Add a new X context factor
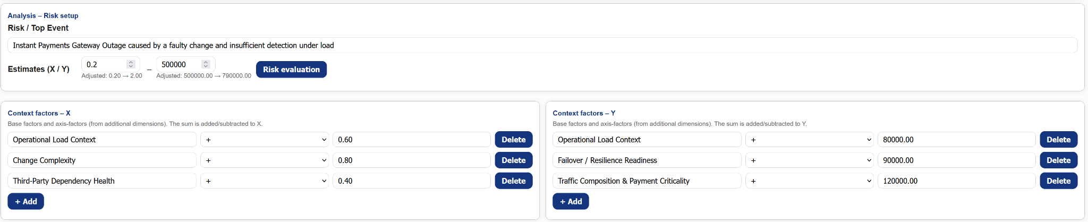 pos(25,202)
